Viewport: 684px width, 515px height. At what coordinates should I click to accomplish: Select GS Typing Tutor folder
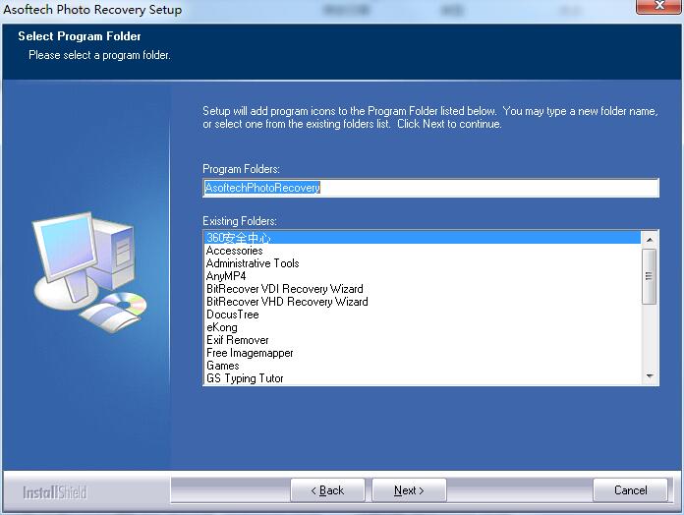[x=423, y=378]
